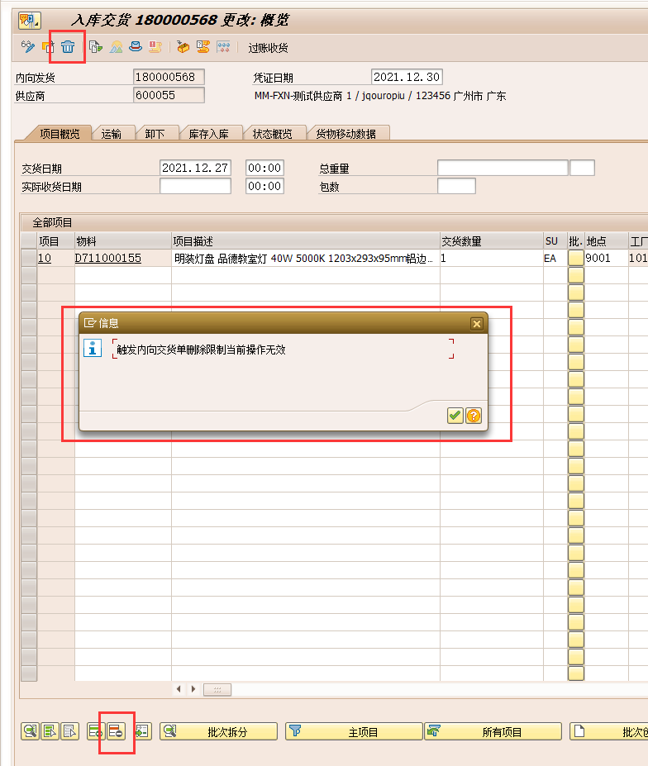Click the green arrow list icon at bottom
This screenshot has height=766, width=648.
click(143, 731)
